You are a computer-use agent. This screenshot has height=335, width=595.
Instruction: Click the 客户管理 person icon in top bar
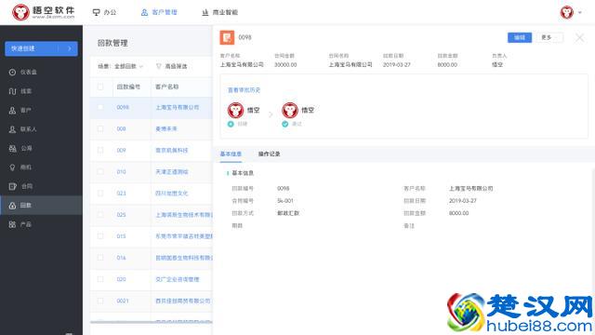coord(144,12)
